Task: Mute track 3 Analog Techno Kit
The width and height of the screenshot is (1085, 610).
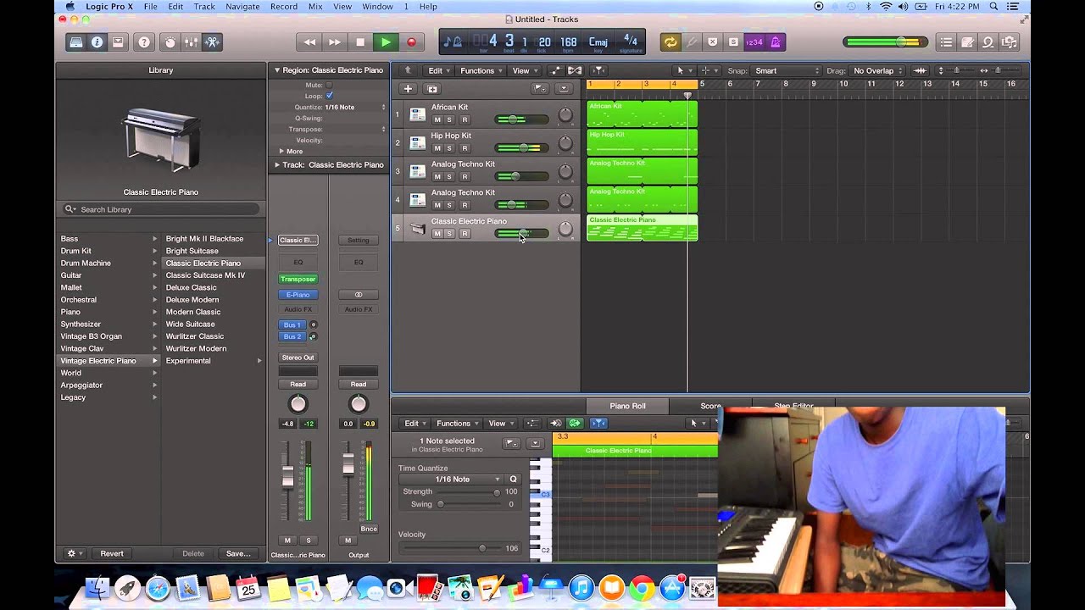Action: (x=437, y=177)
